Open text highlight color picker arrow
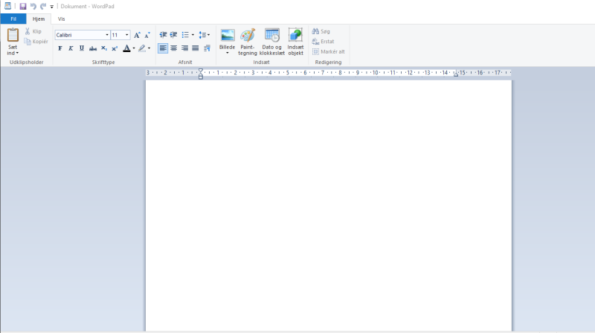 tap(149, 48)
